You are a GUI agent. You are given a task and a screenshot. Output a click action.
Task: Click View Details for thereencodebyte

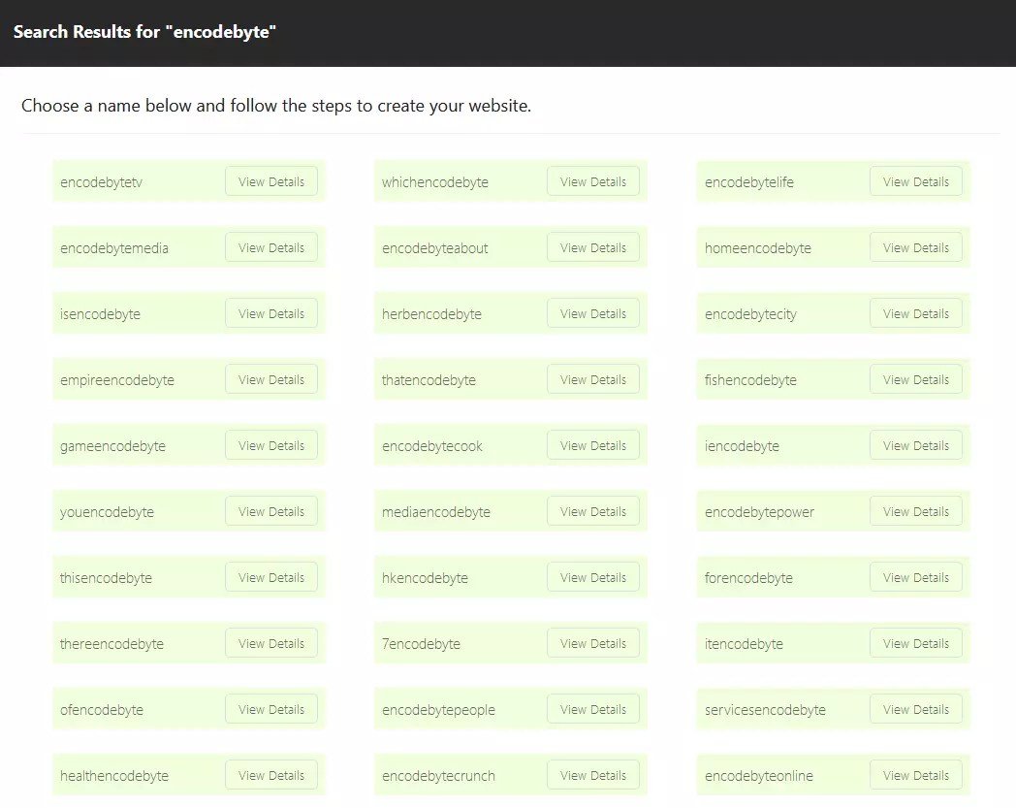coord(270,643)
